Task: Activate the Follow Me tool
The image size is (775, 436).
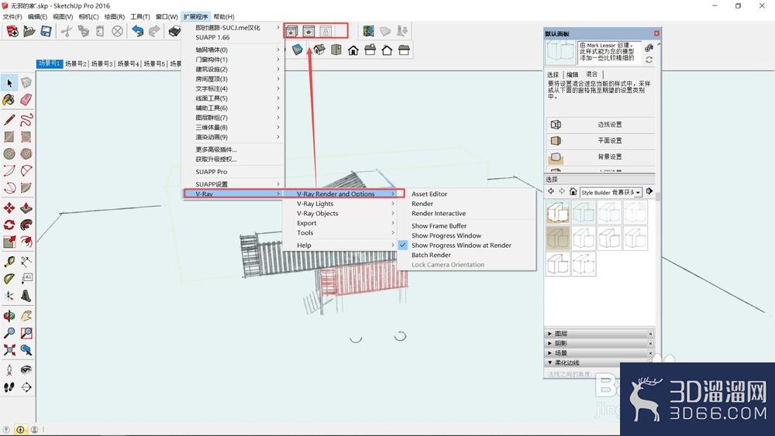Action: [26, 225]
